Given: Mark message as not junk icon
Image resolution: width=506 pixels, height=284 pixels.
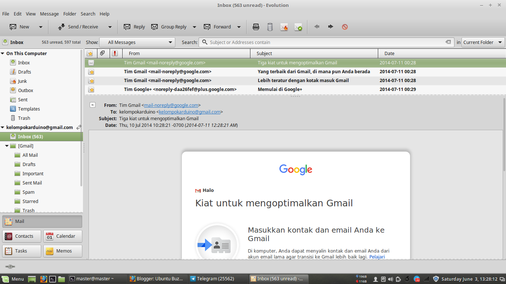Looking at the screenshot, I should pyautogui.click(x=298, y=27).
